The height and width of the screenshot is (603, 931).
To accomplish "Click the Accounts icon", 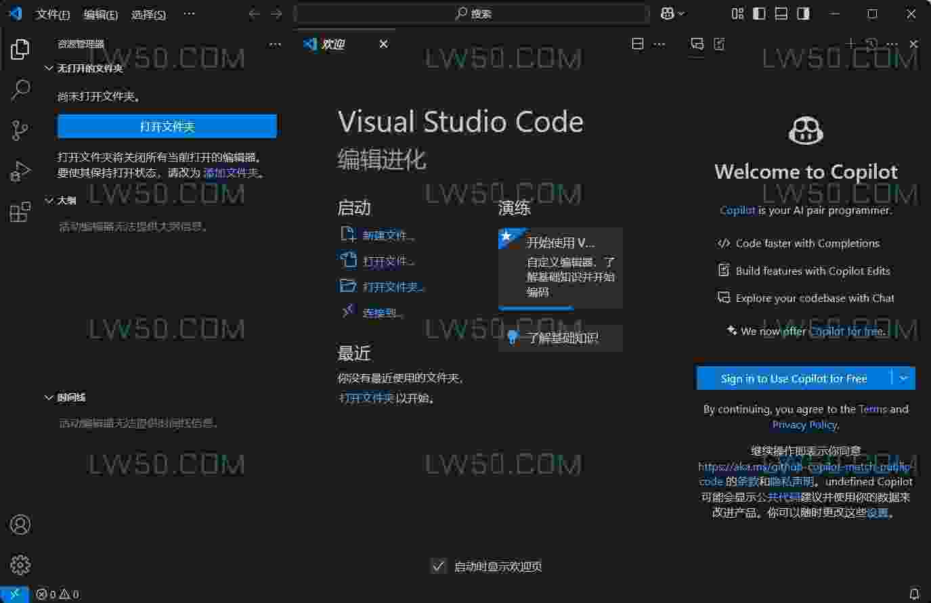I will 20,524.
